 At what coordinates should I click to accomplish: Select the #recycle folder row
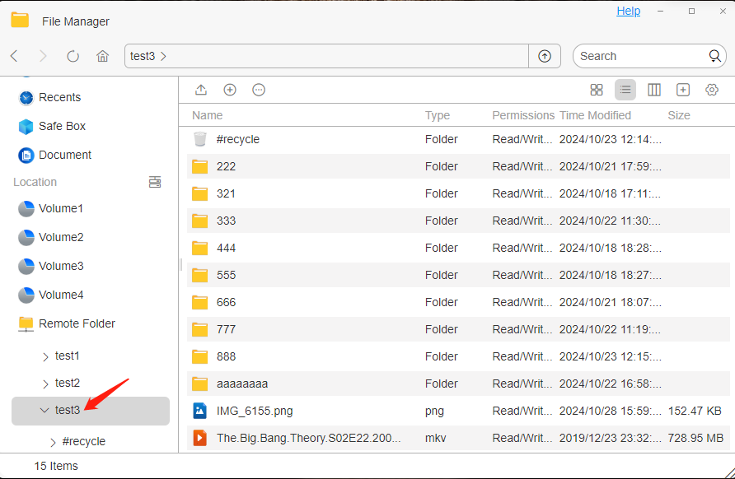[x=458, y=139]
